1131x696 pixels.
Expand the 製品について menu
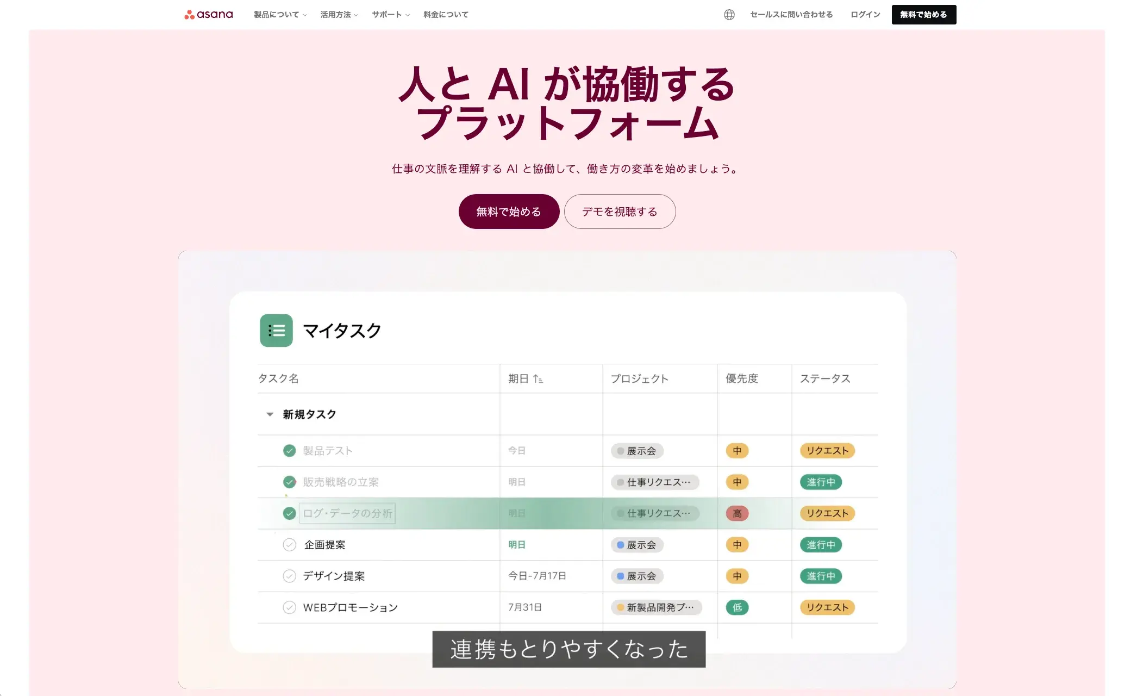coord(280,15)
